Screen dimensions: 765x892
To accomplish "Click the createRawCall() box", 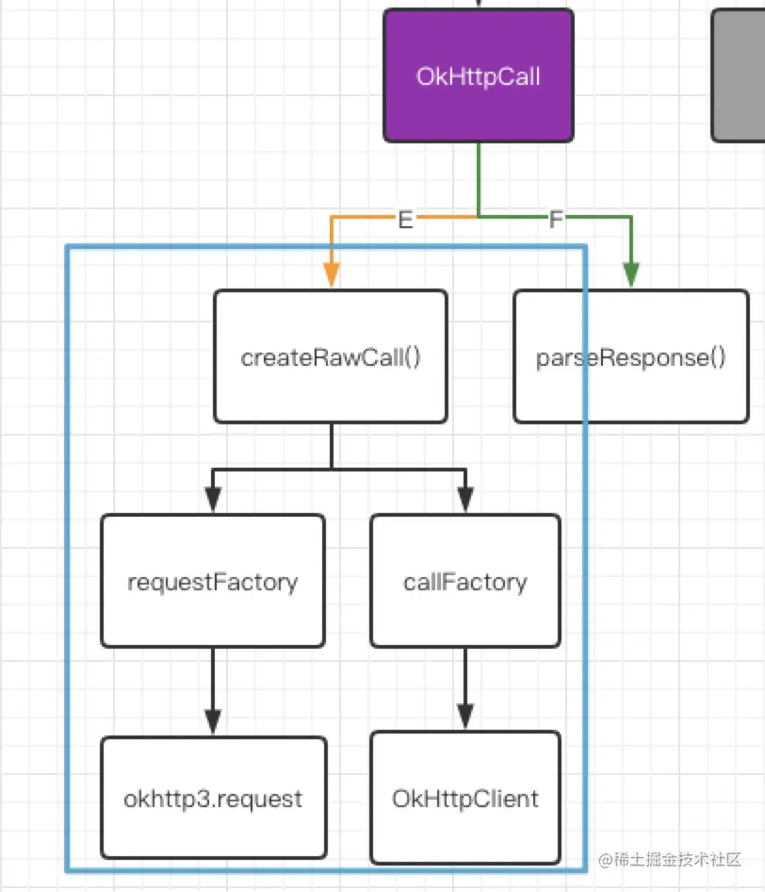I will point(331,356).
